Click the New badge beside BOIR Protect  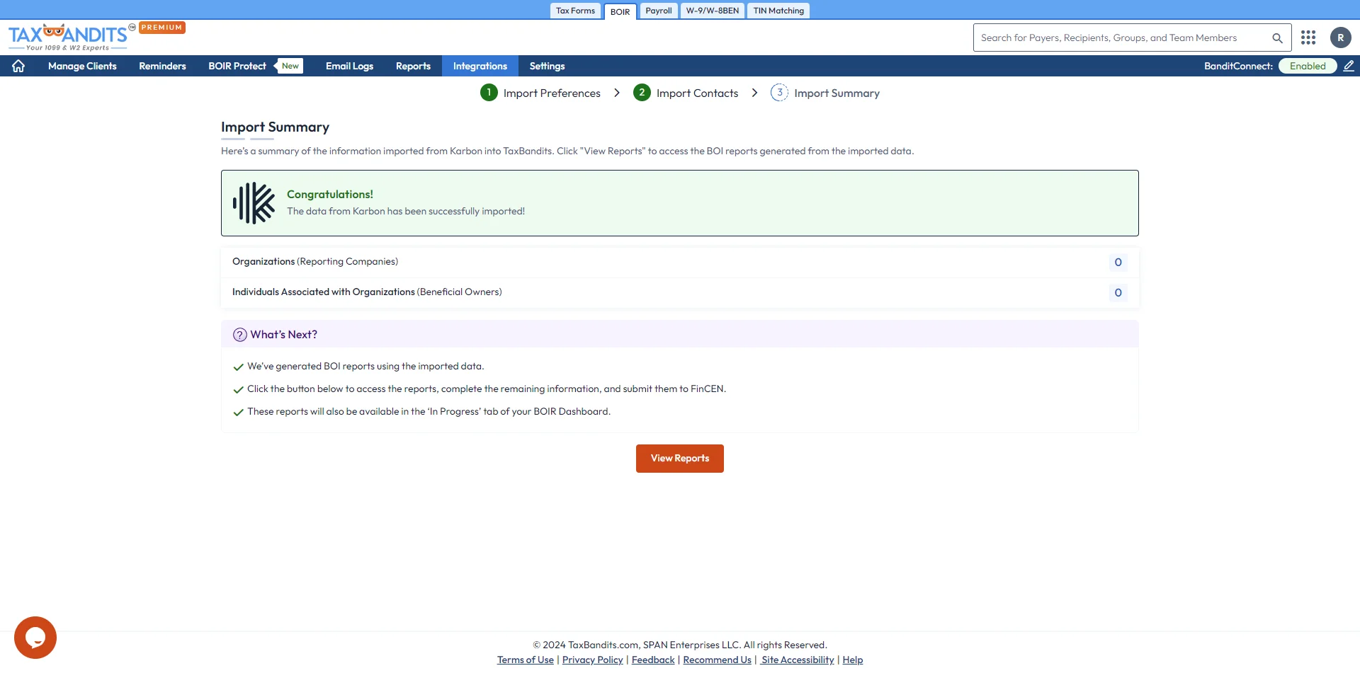290,66
